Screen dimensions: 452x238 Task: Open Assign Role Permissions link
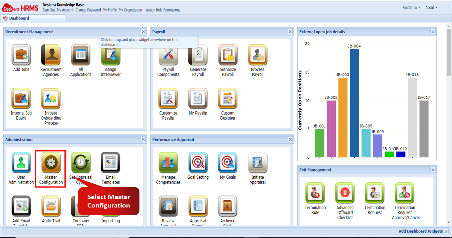pyautogui.click(x=163, y=10)
